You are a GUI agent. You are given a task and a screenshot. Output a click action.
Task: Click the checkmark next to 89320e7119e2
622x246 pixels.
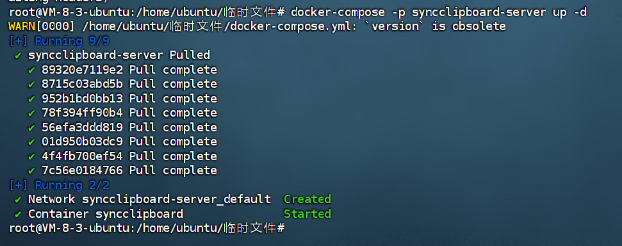tap(31, 70)
